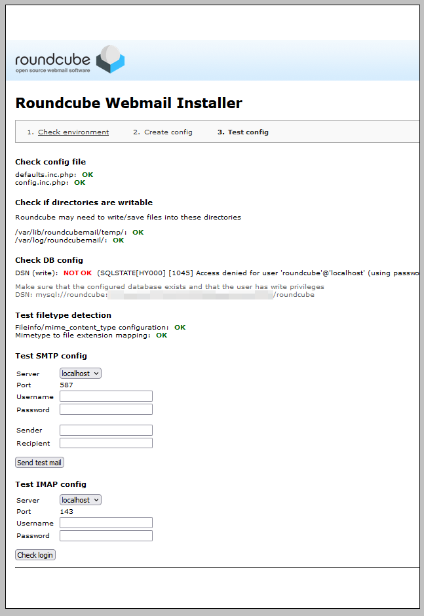Click the Roundcube Webmail Installer heading
424x616 pixels.
click(x=129, y=103)
